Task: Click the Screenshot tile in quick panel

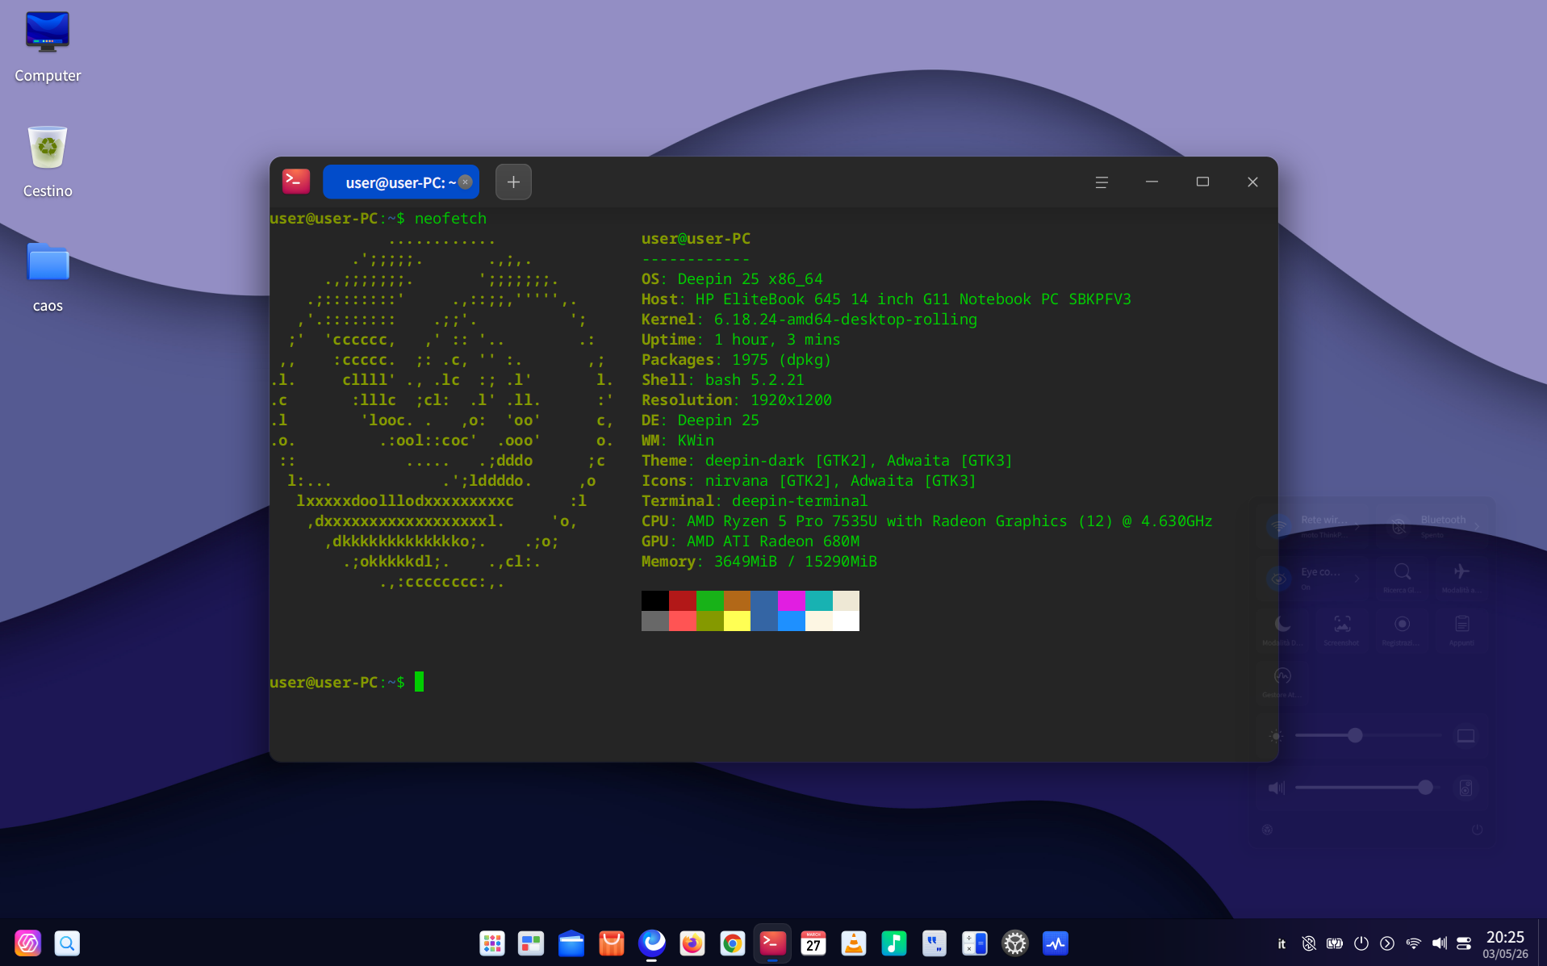Action: coord(1341,629)
